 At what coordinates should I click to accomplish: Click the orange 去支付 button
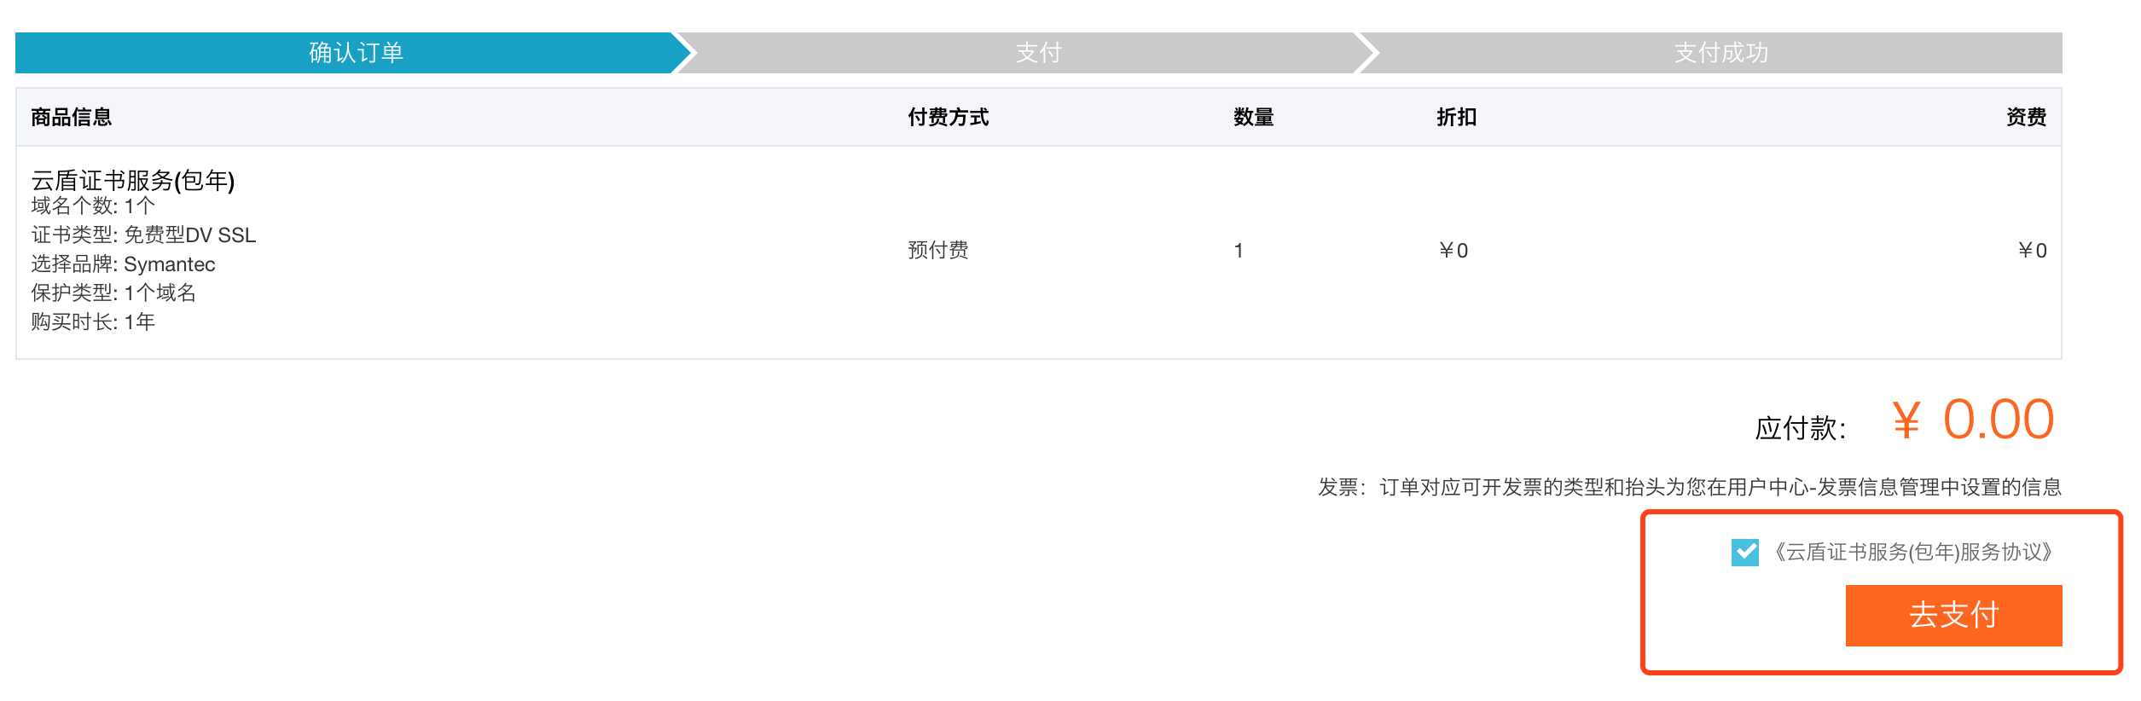coord(1952,615)
